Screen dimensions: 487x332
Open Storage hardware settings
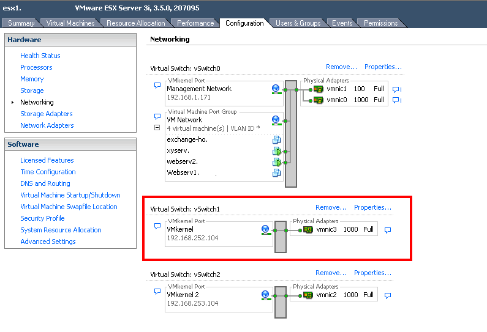(x=32, y=90)
